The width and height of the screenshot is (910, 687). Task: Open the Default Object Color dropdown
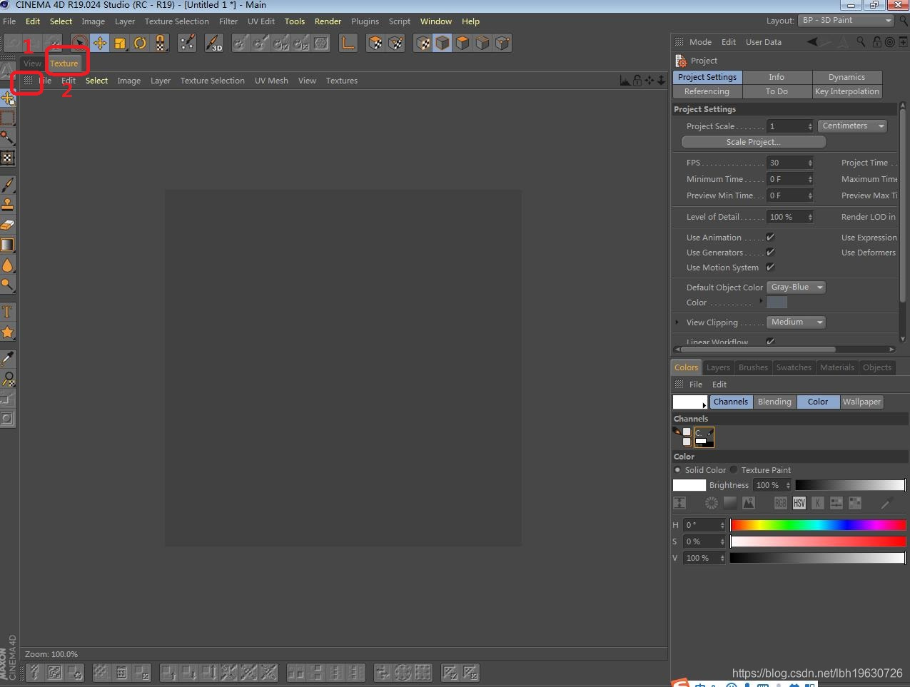tap(796, 287)
